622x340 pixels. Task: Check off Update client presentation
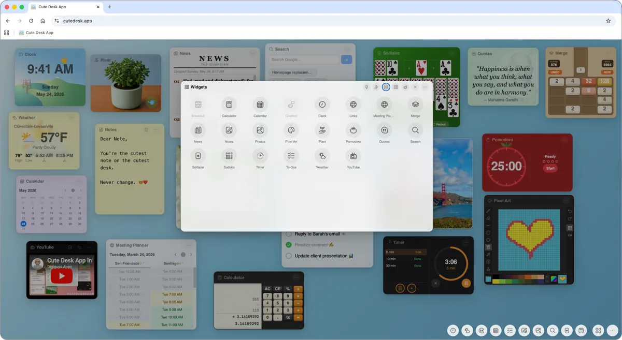click(289, 256)
